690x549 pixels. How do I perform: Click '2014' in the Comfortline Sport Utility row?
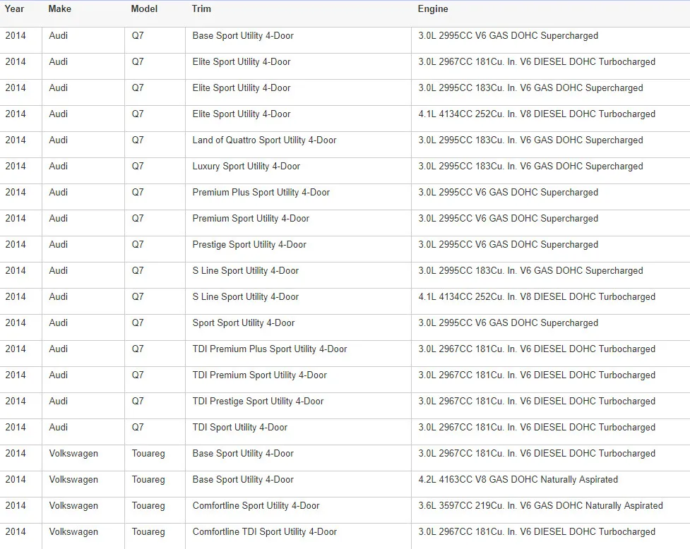(16, 505)
